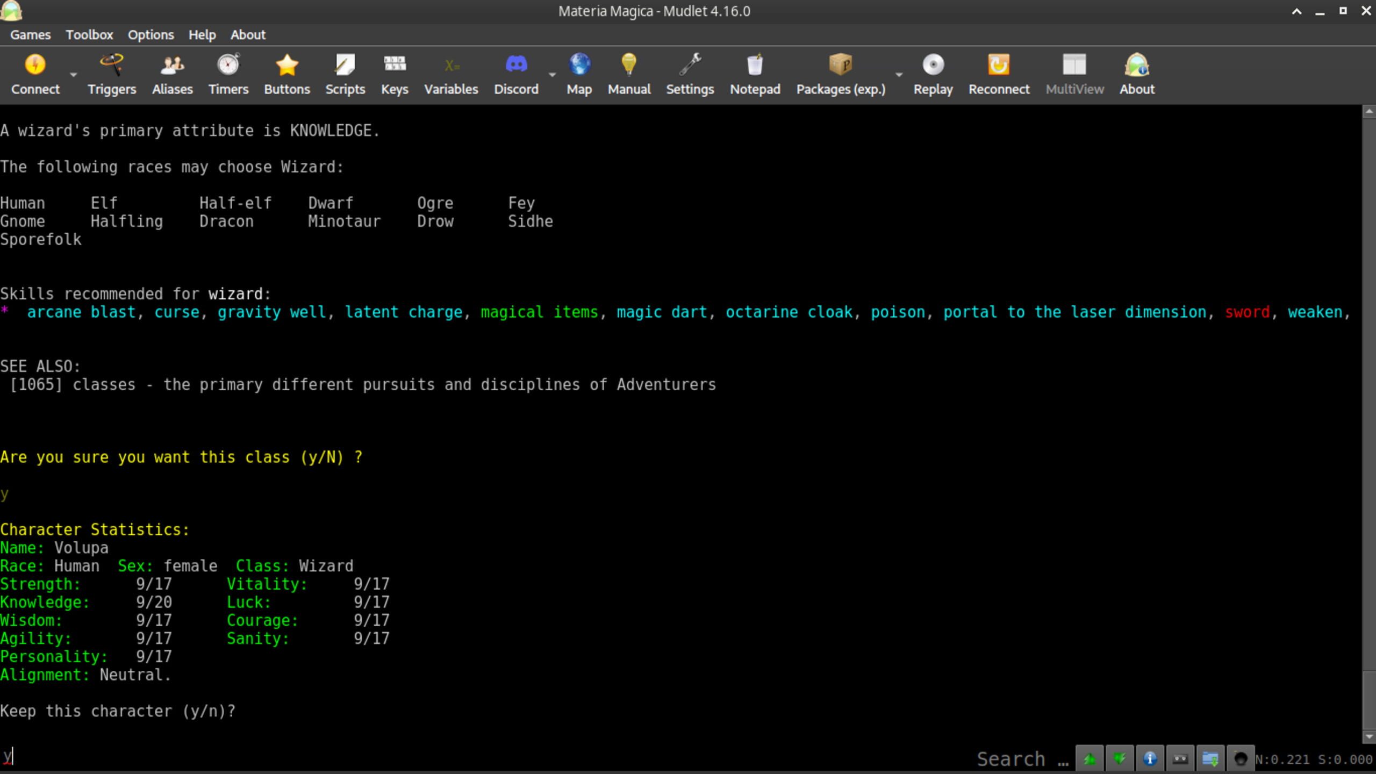
Task: Expand the Packages (exp.) dropdown arrow
Action: [899, 75]
